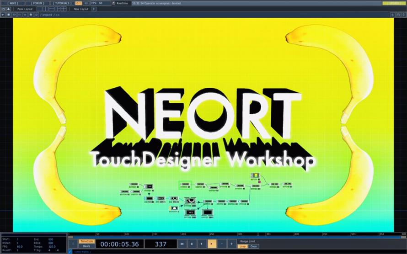Toggle the Realtime checkbox
Viewport: 407px width, 254px height.
pos(114,3)
